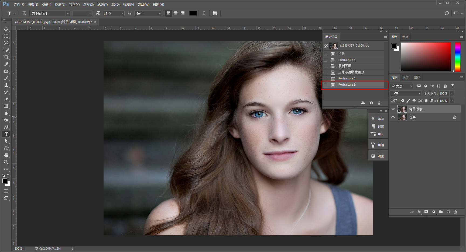Open layer blend mode dropdown 正常

click(x=406, y=93)
